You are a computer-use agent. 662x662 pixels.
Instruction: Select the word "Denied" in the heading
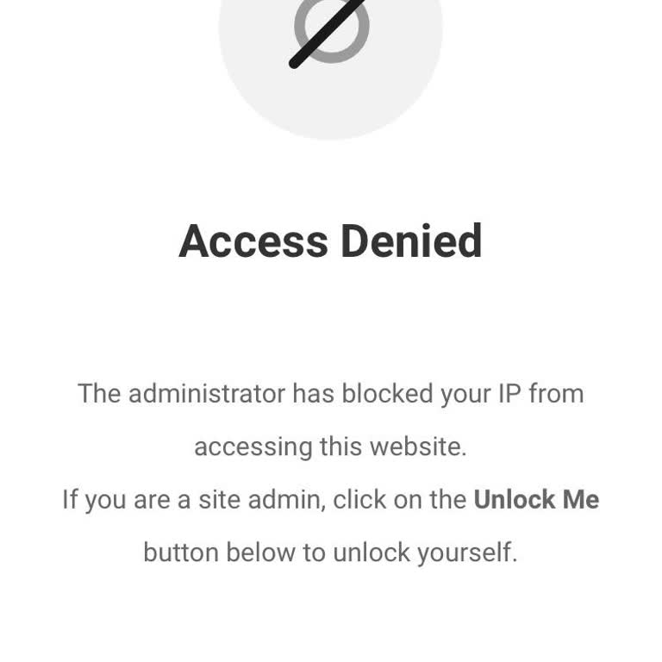(x=411, y=240)
